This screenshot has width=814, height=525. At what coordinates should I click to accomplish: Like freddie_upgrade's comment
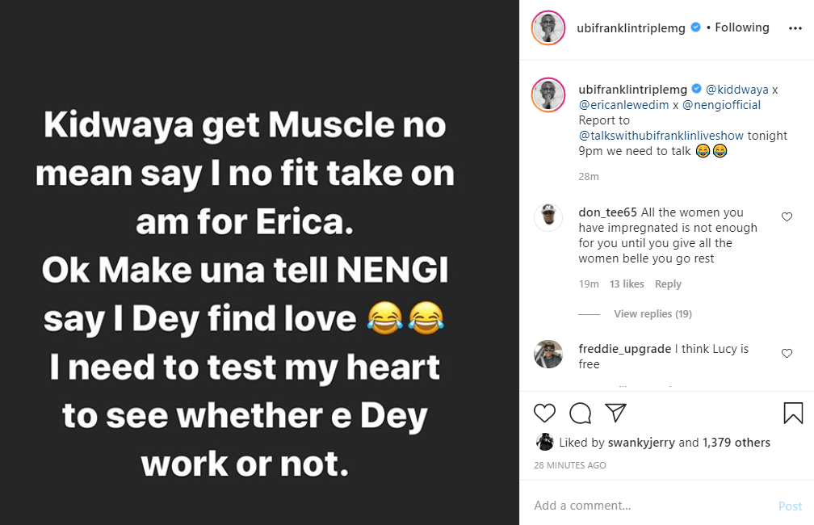[x=787, y=353]
